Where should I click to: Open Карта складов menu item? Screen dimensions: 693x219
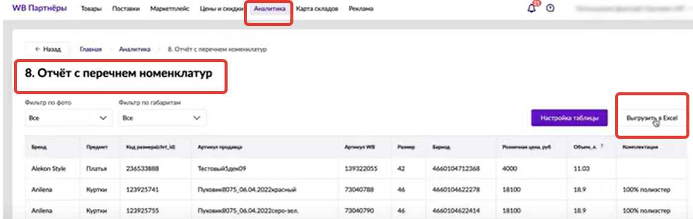(x=317, y=8)
